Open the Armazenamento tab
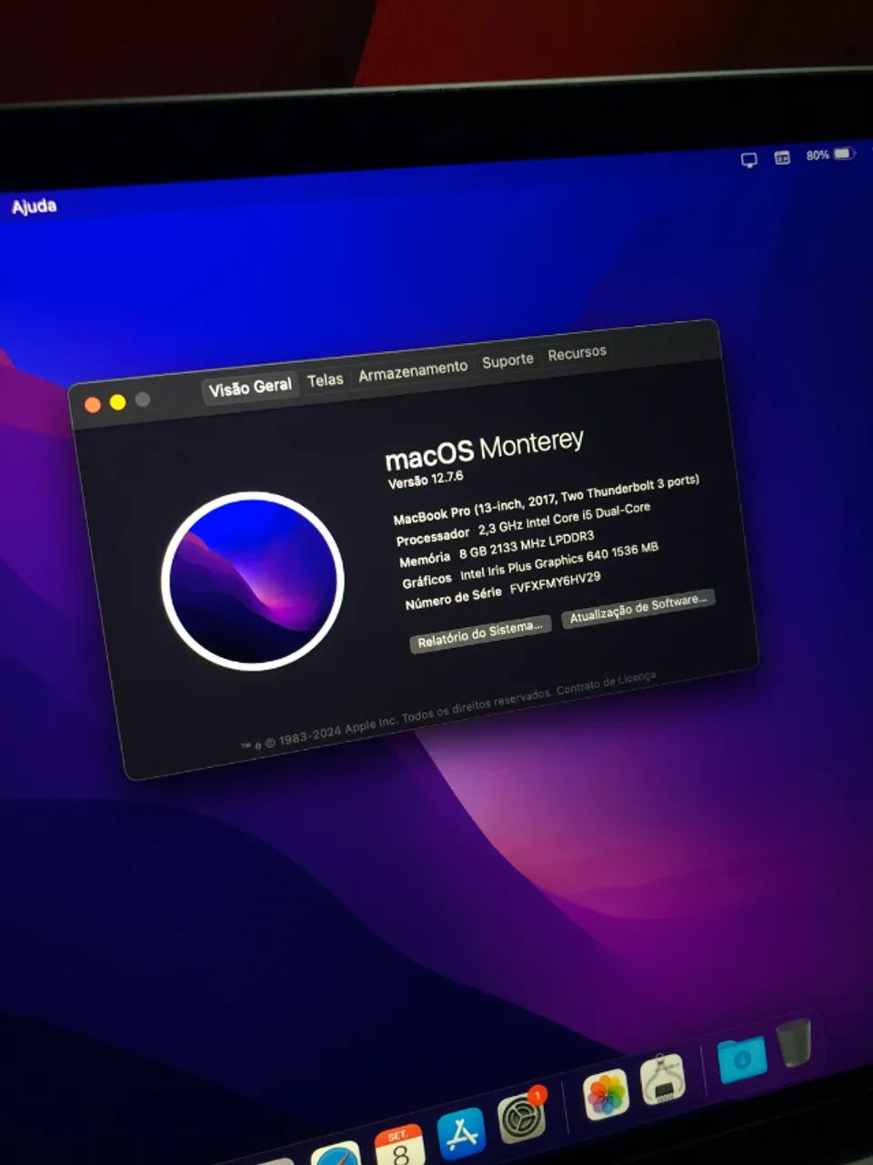Viewport: 873px width, 1165px height. 413,370
